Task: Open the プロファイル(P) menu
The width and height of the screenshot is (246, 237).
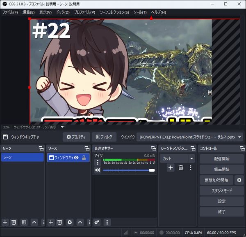Action: tap(84, 12)
